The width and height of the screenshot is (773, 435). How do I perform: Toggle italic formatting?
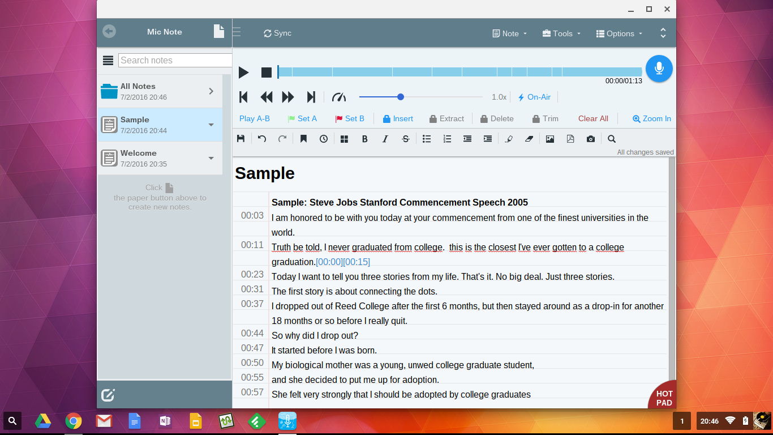385,139
